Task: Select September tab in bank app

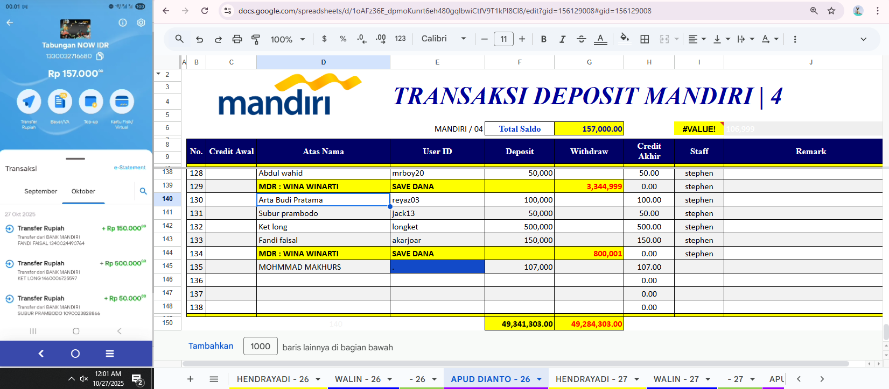Action: pyautogui.click(x=40, y=191)
